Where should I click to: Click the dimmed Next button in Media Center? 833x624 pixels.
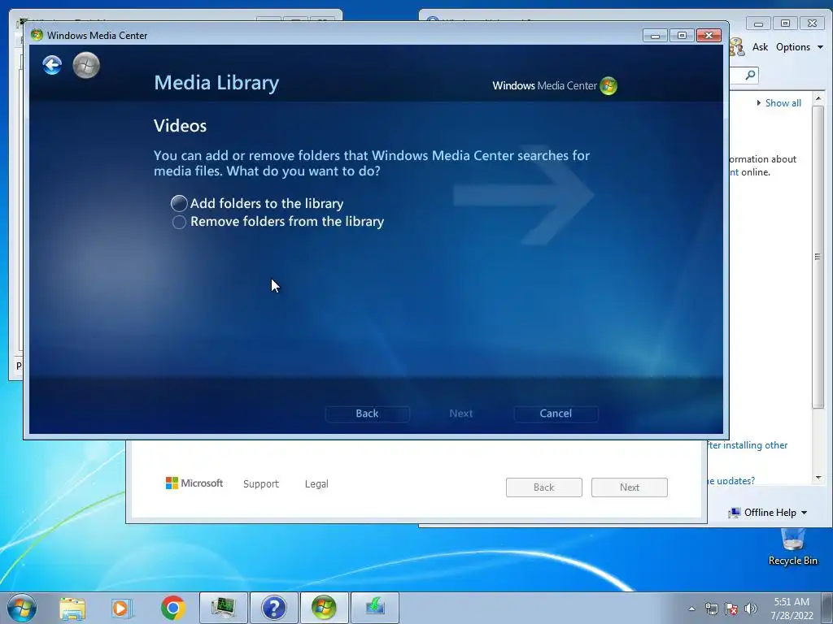tap(461, 414)
